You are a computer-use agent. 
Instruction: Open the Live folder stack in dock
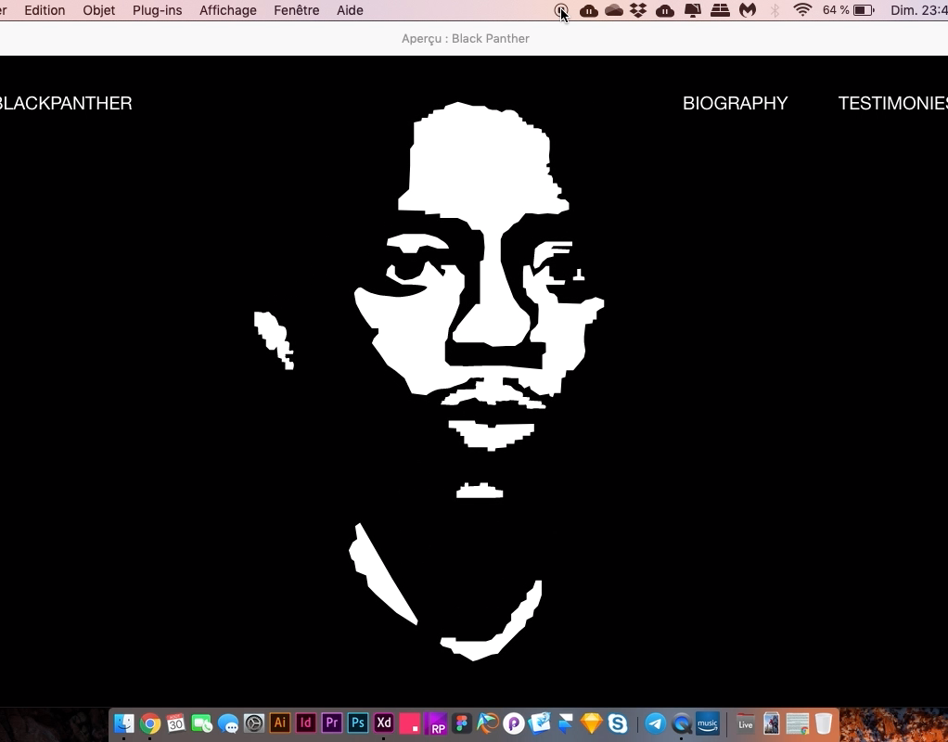(x=746, y=723)
